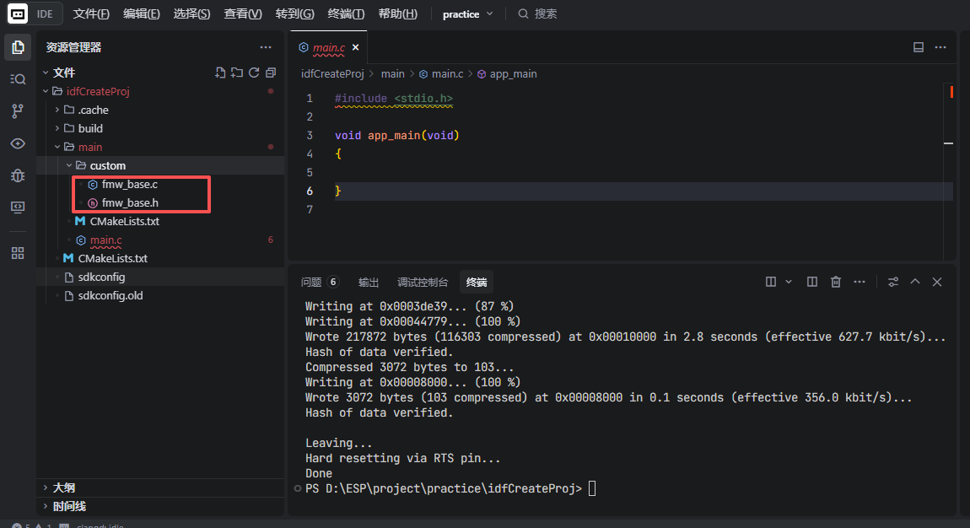Open the Run and Debug view
Screen dimensions: 970x528
(18, 175)
